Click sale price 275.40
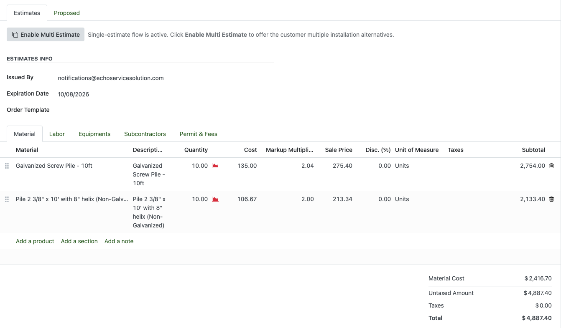The width and height of the screenshot is (561, 328). [x=342, y=166]
